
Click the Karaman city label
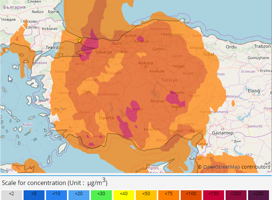point(152,129)
